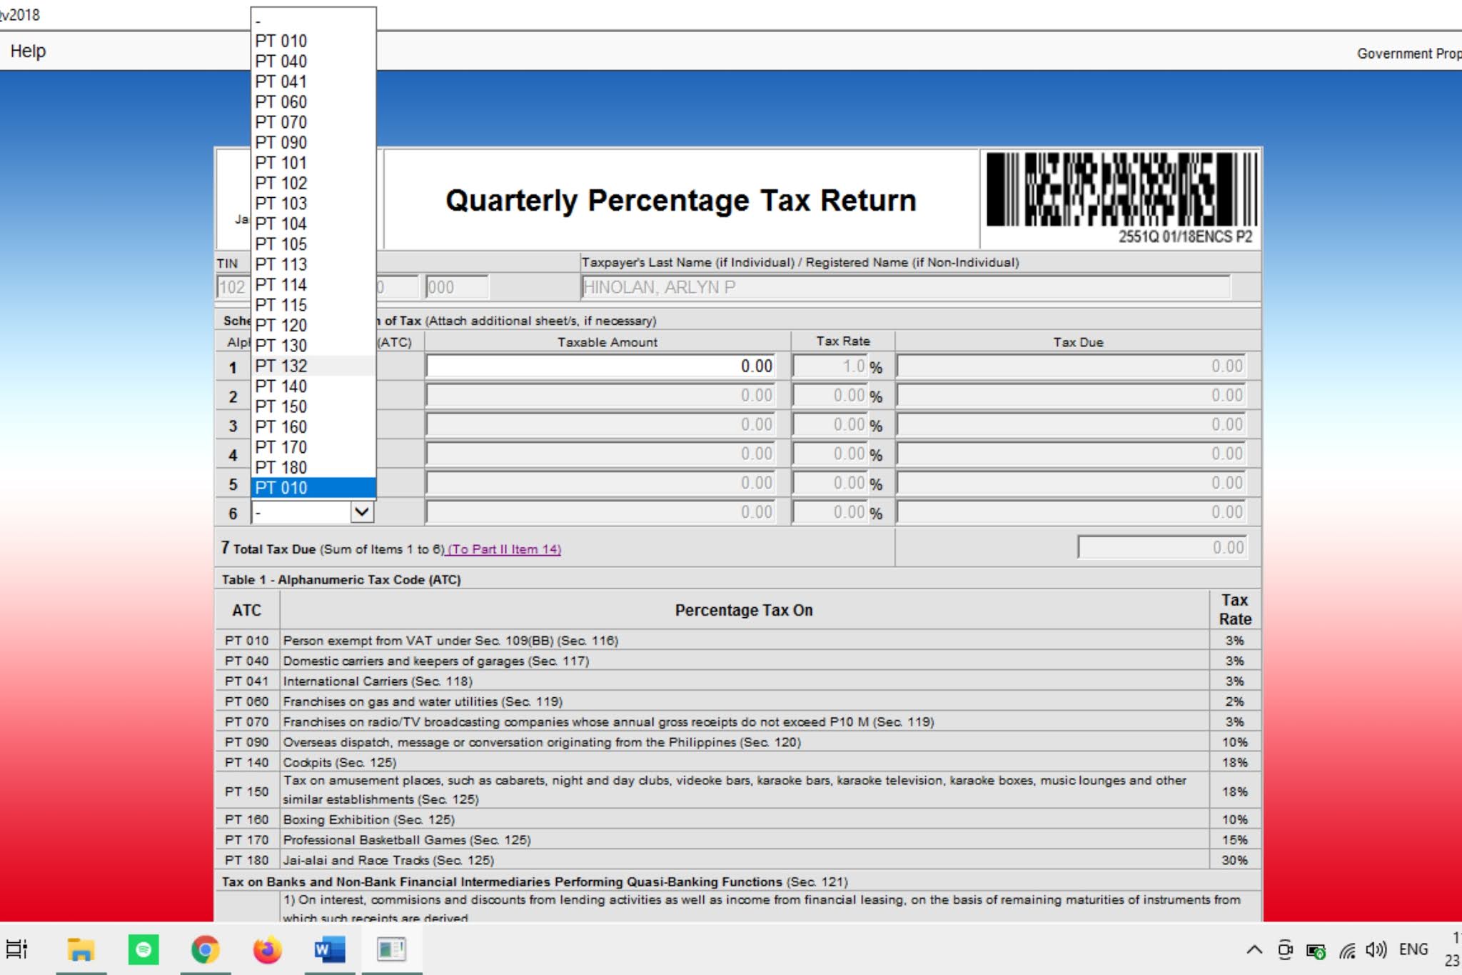Select PT 132 in the dropdown list

coord(281,366)
